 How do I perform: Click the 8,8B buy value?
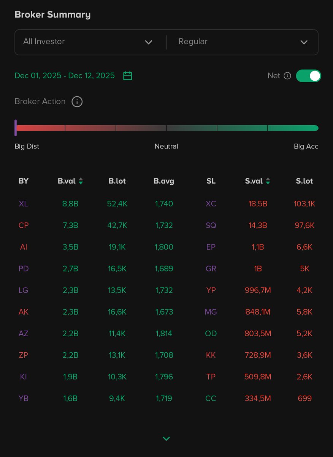(x=70, y=204)
